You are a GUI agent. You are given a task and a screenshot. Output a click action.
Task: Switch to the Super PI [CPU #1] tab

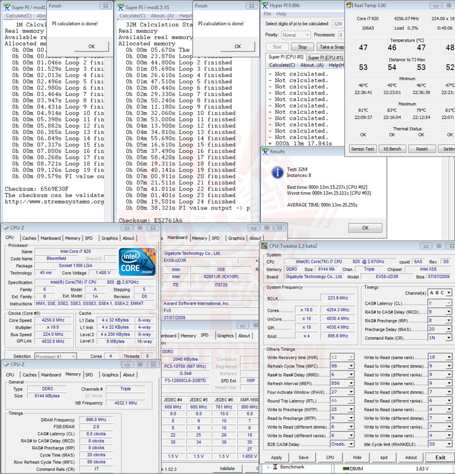coord(325,58)
